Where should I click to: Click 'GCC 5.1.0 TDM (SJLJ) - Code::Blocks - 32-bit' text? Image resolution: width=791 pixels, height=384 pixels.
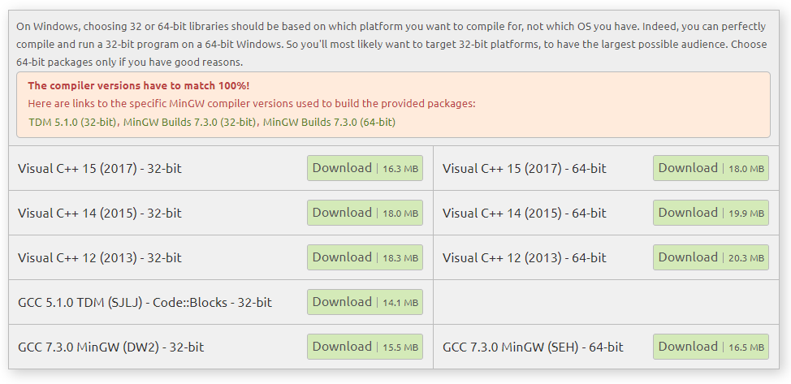145,303
